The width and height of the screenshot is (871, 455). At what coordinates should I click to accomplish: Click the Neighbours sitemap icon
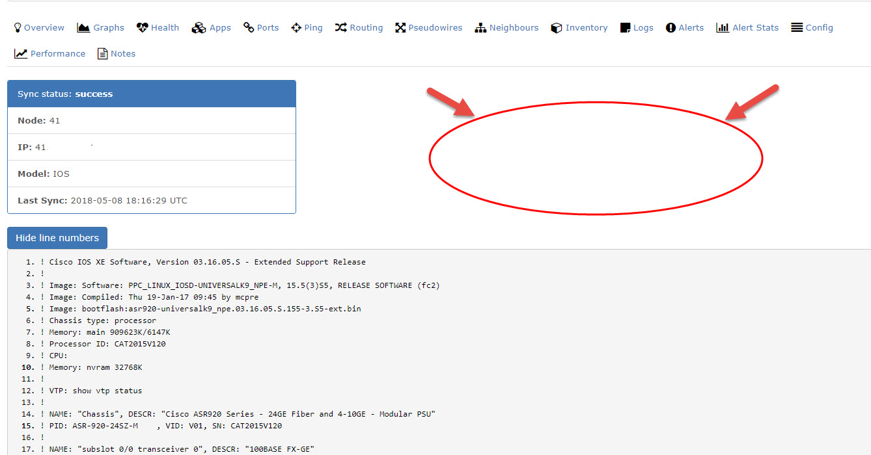click(480, 27)
